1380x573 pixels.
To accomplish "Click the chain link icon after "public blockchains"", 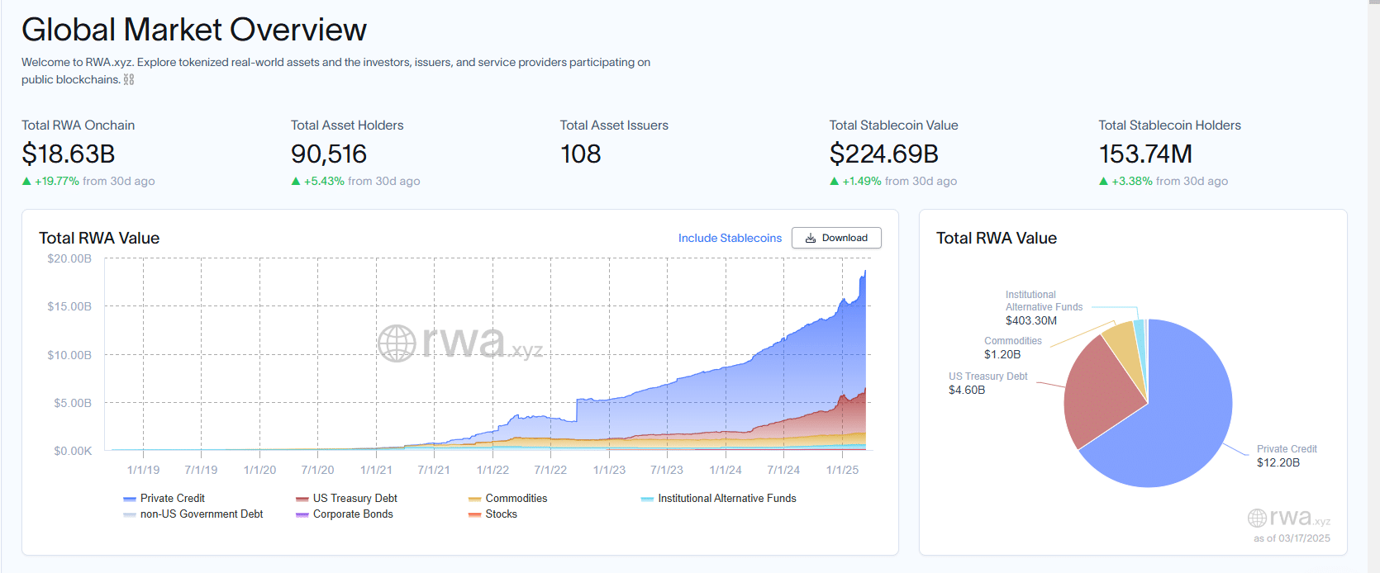I will [129, 80].
